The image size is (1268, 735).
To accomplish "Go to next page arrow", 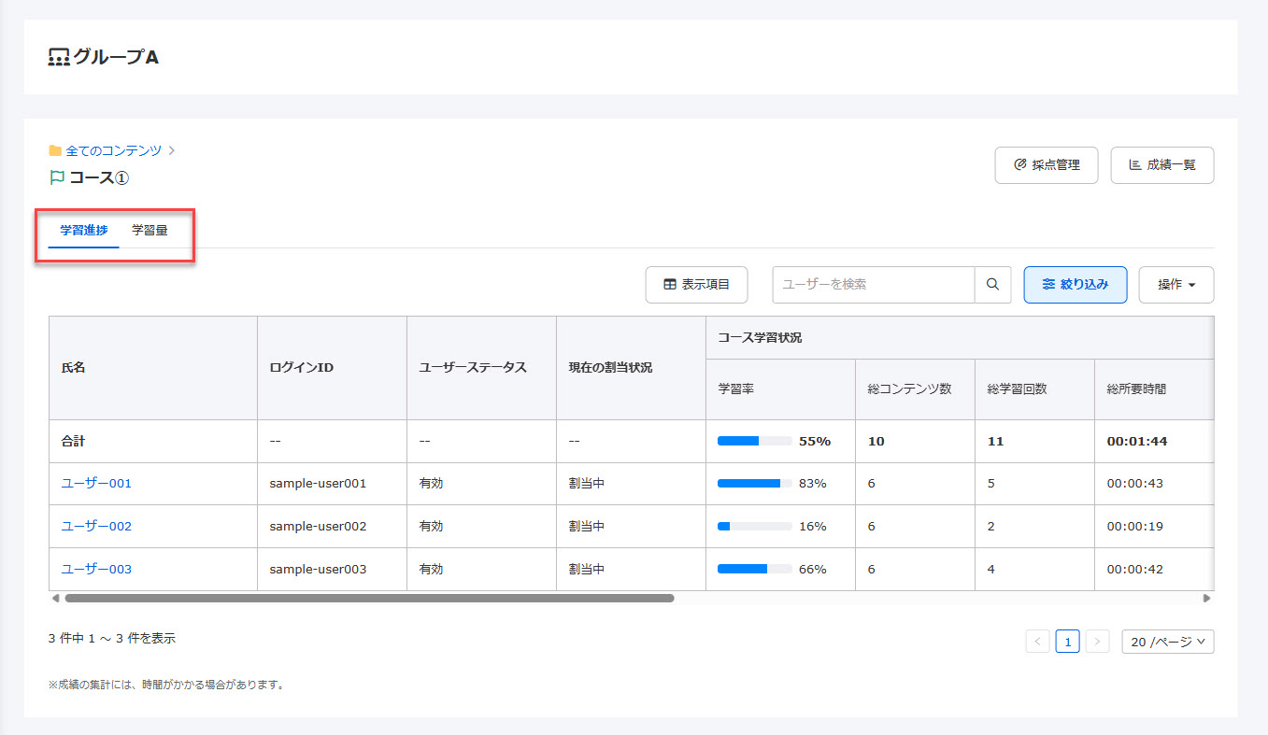I will (1099, 642).
